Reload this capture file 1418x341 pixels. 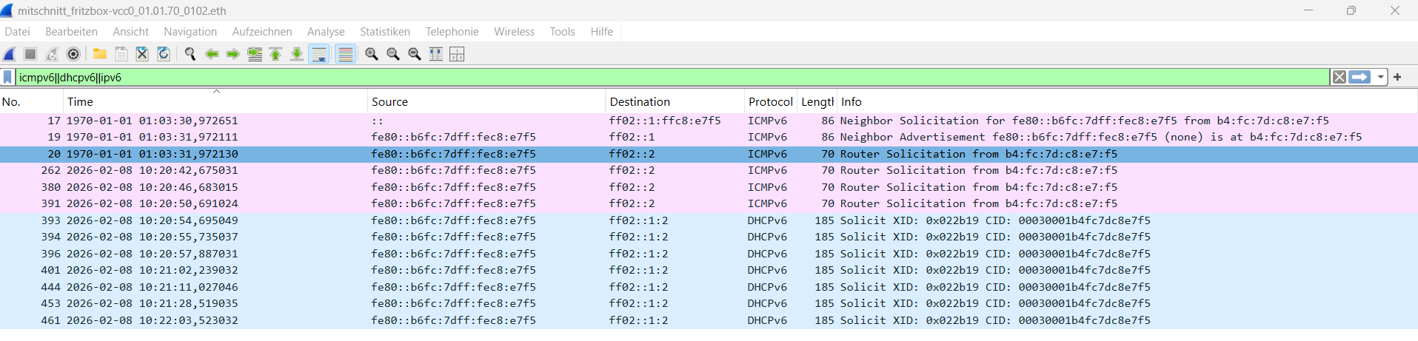click(x=164, y=54)
